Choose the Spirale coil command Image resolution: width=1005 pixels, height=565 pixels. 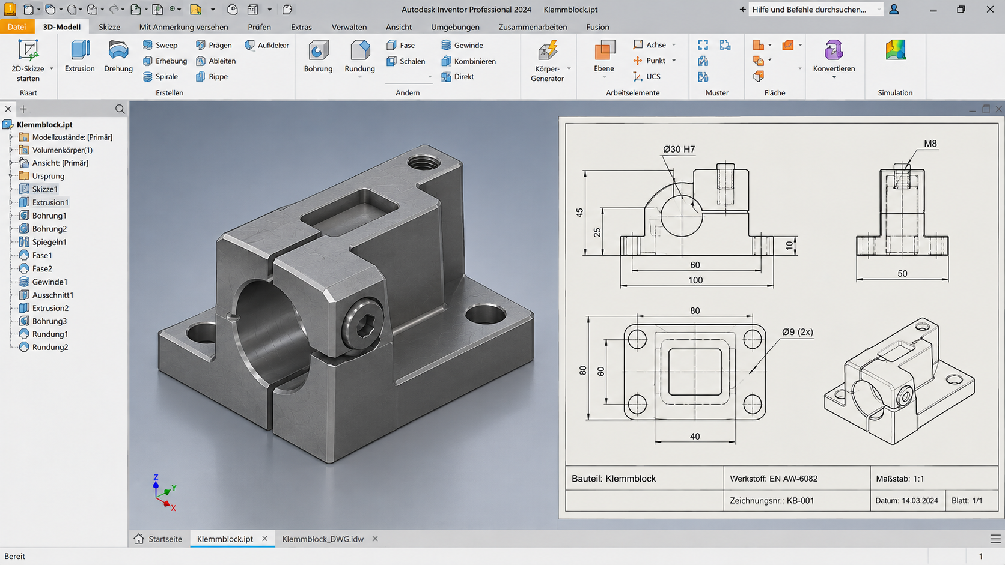(160, 76)
